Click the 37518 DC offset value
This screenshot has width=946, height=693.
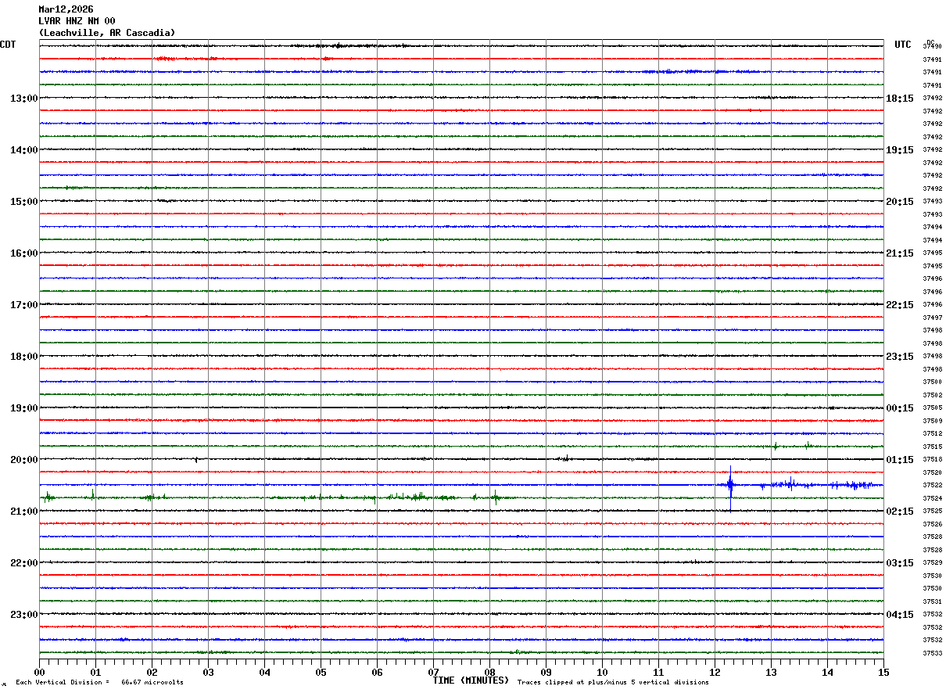933,460
